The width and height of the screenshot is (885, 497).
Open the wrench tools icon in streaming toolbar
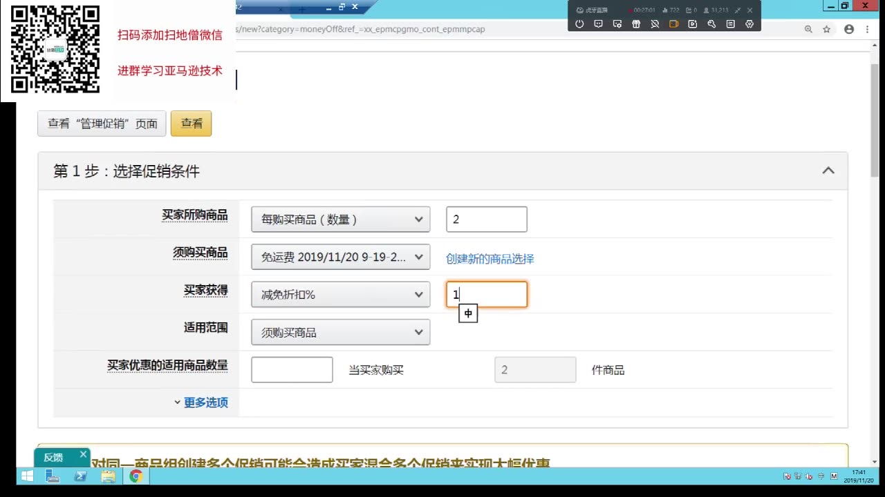point(711,23)
